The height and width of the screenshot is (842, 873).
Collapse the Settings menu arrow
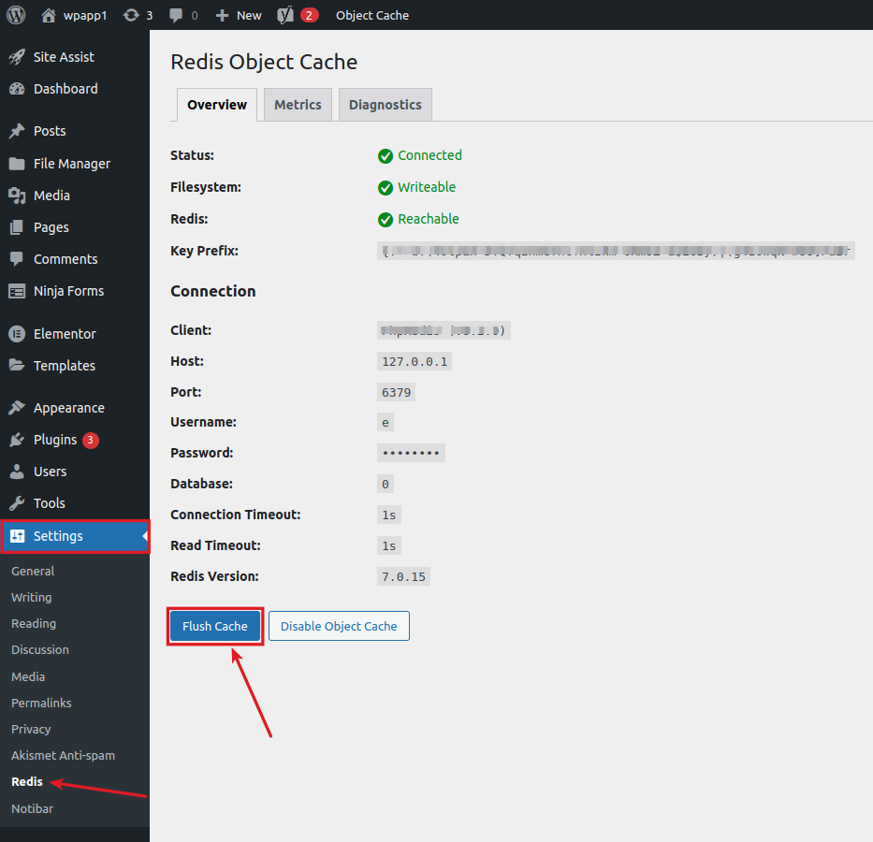tap(145, 536)
